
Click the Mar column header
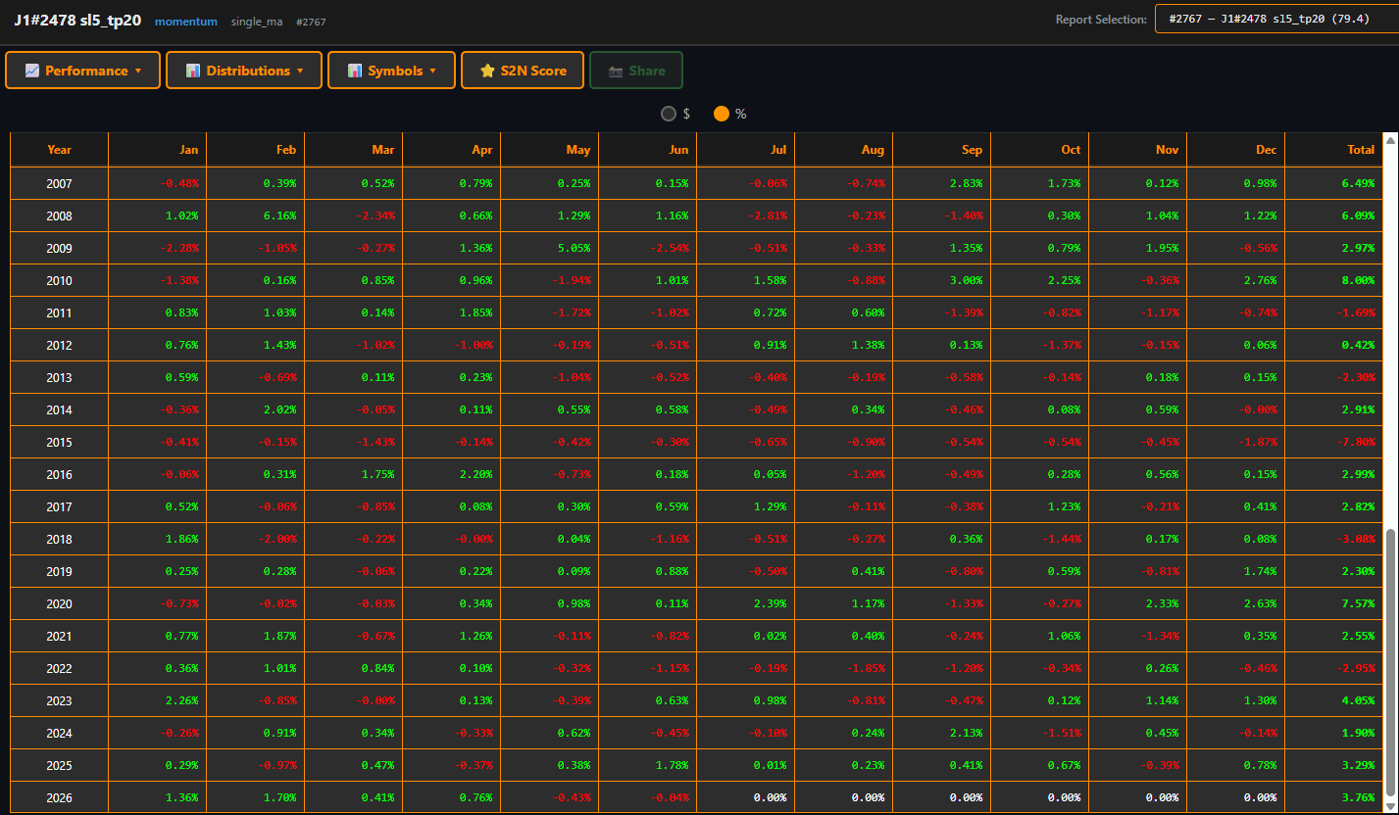pyautogui.click(x=354, y=150)
